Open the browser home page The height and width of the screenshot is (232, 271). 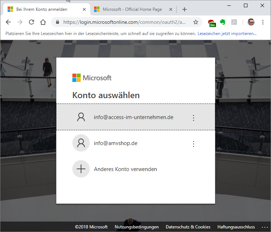point(43,22)
